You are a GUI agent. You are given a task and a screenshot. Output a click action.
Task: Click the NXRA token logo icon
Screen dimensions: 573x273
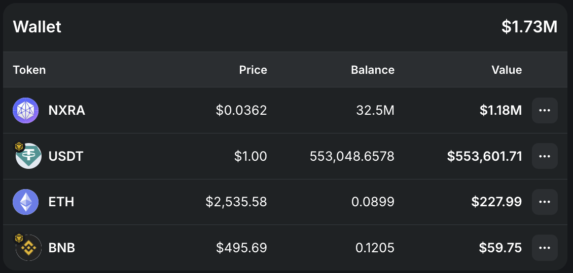pyautogui.click(x=25, y=110)
